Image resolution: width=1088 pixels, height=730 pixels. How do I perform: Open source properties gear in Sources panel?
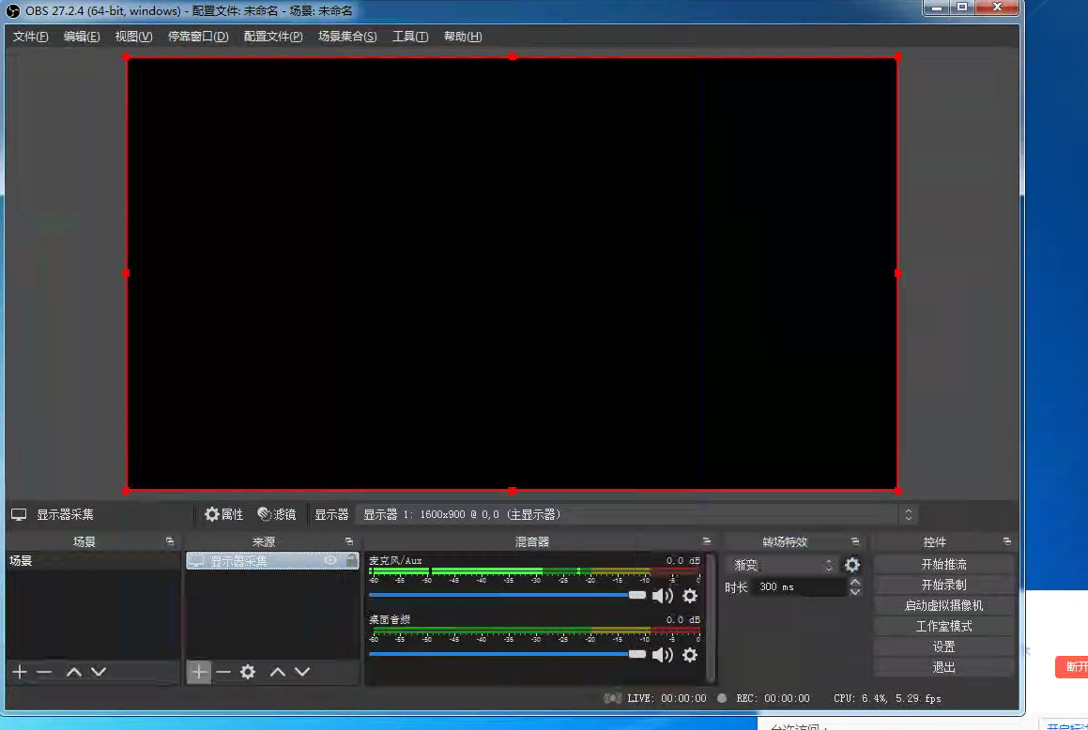[x=248, y=672]
